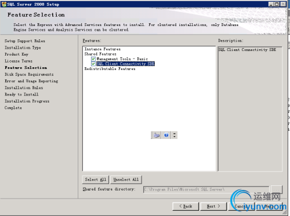Click the Error and Usage Reporting step
Screen dimensions: 290x216
[31, 81]
